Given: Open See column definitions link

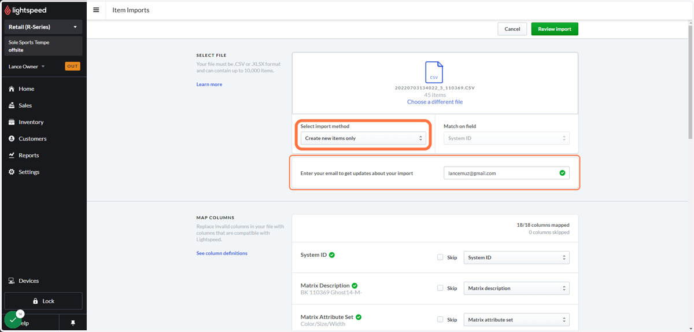Looking at the screenshot, I should click(x=222, y=253).
